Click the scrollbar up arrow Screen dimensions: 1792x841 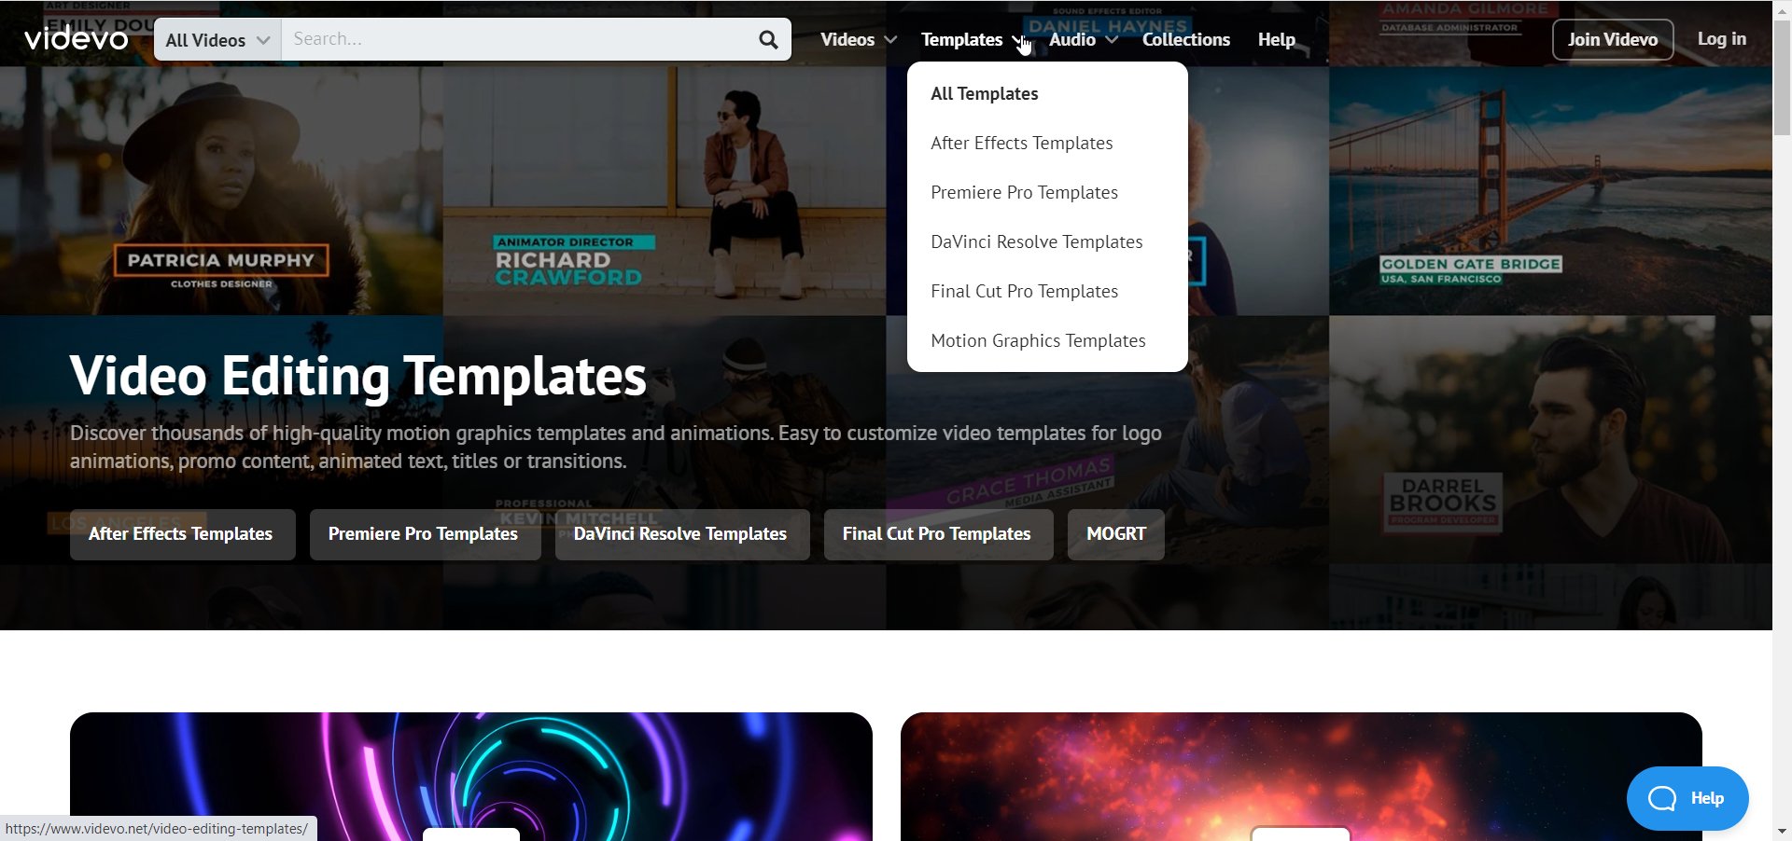click(1782, 9)
